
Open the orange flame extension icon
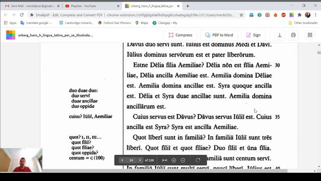click(275, 15)
